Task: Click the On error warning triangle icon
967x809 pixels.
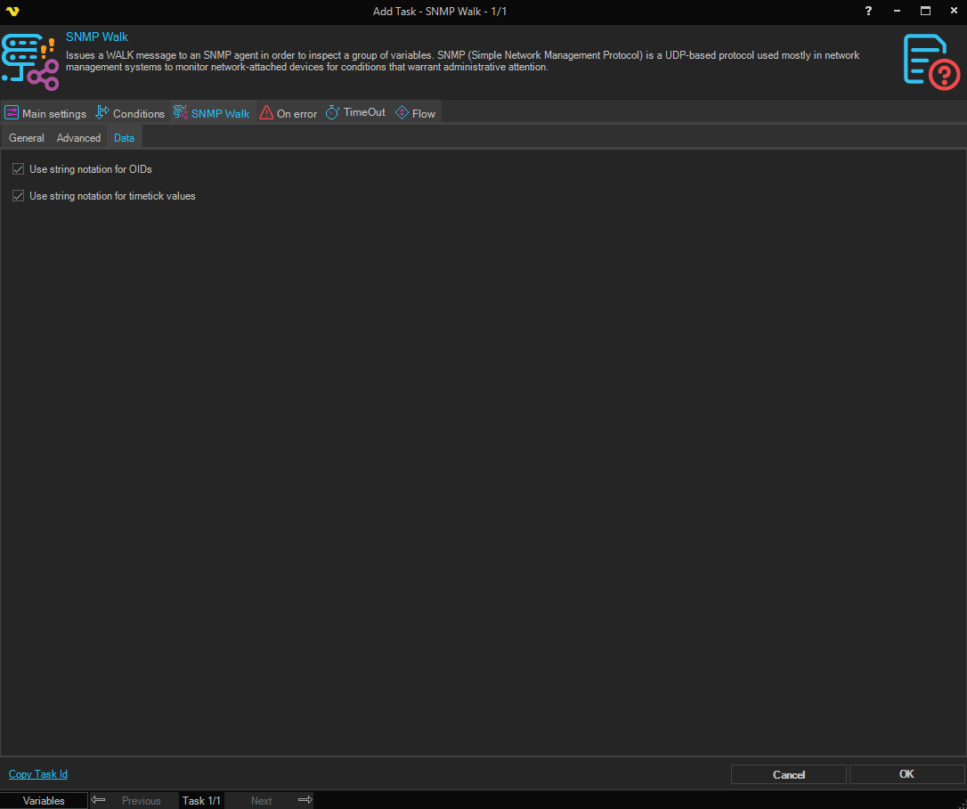Action: click(x=266, y=113)
